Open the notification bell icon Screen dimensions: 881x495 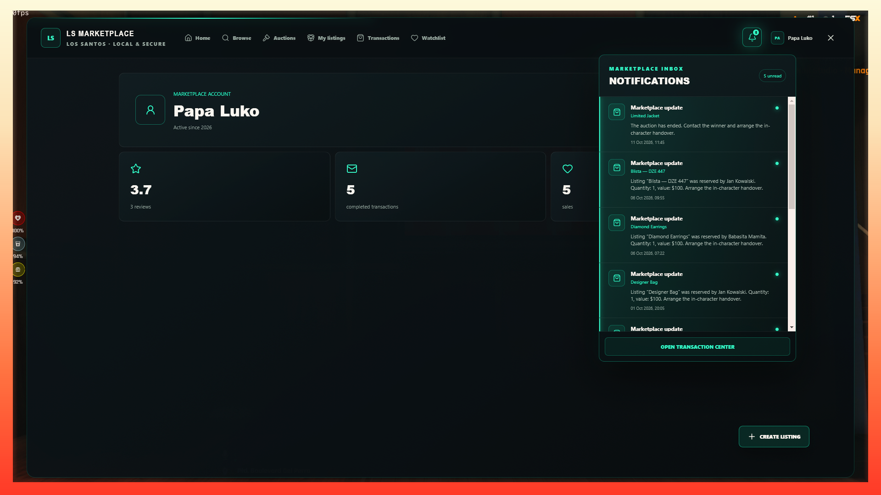752,38
